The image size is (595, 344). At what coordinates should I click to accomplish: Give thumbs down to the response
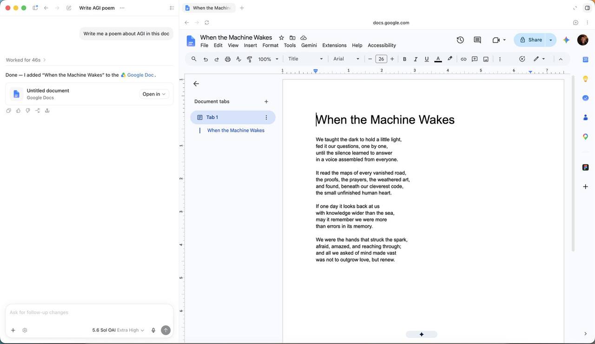[x=28, y=111]
